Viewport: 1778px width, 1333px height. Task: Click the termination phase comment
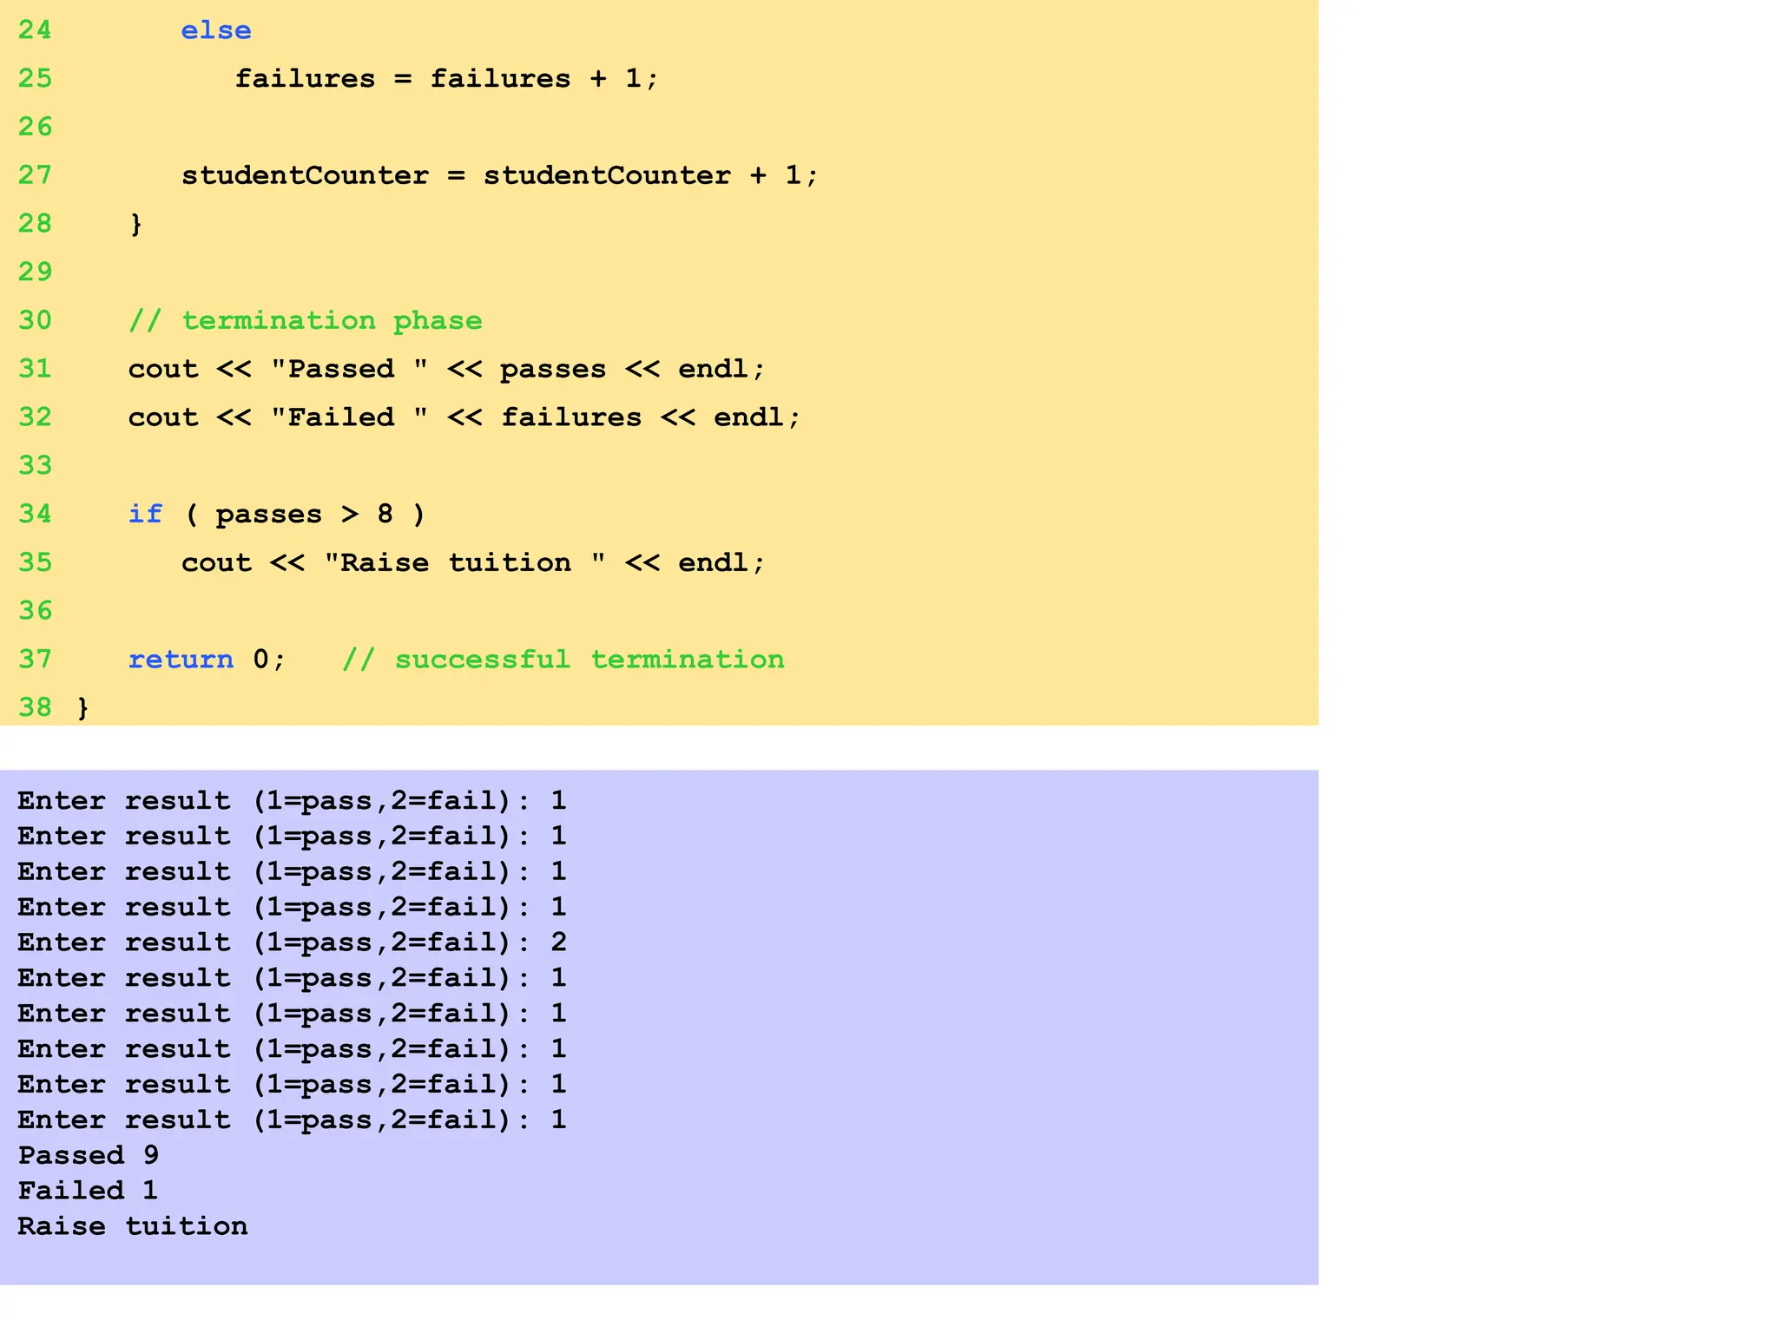tap(305, 321)
